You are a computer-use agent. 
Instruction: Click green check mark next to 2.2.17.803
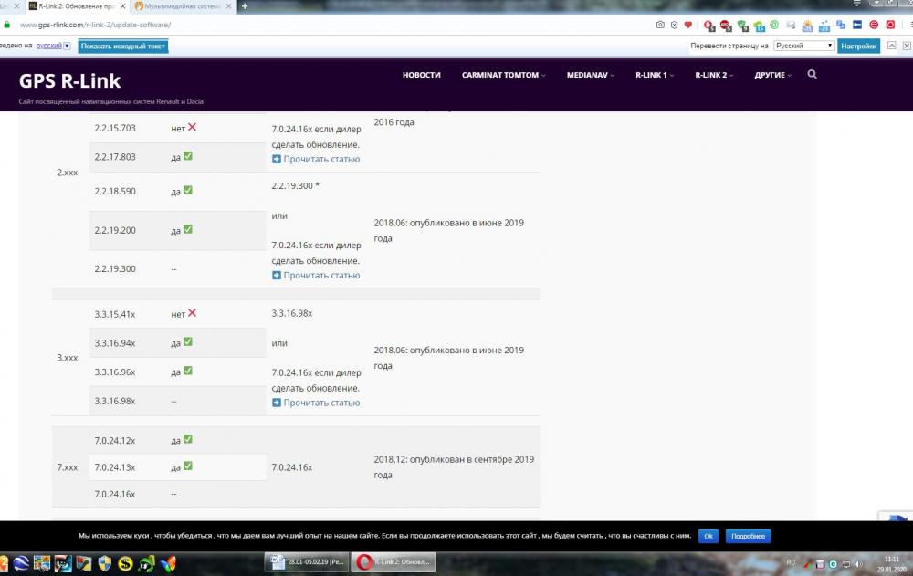(188, 156)
